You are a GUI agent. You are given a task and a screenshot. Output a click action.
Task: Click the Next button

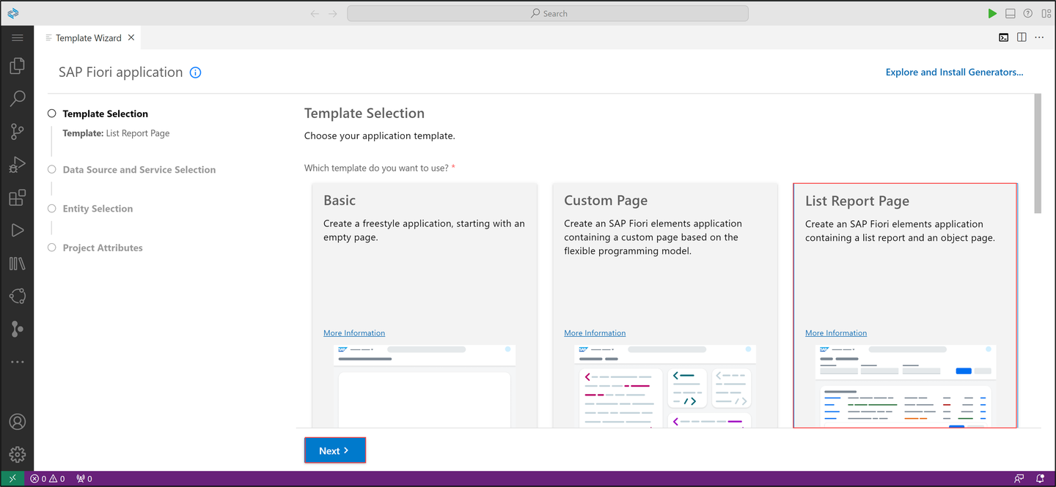click(x=335, y=450)
